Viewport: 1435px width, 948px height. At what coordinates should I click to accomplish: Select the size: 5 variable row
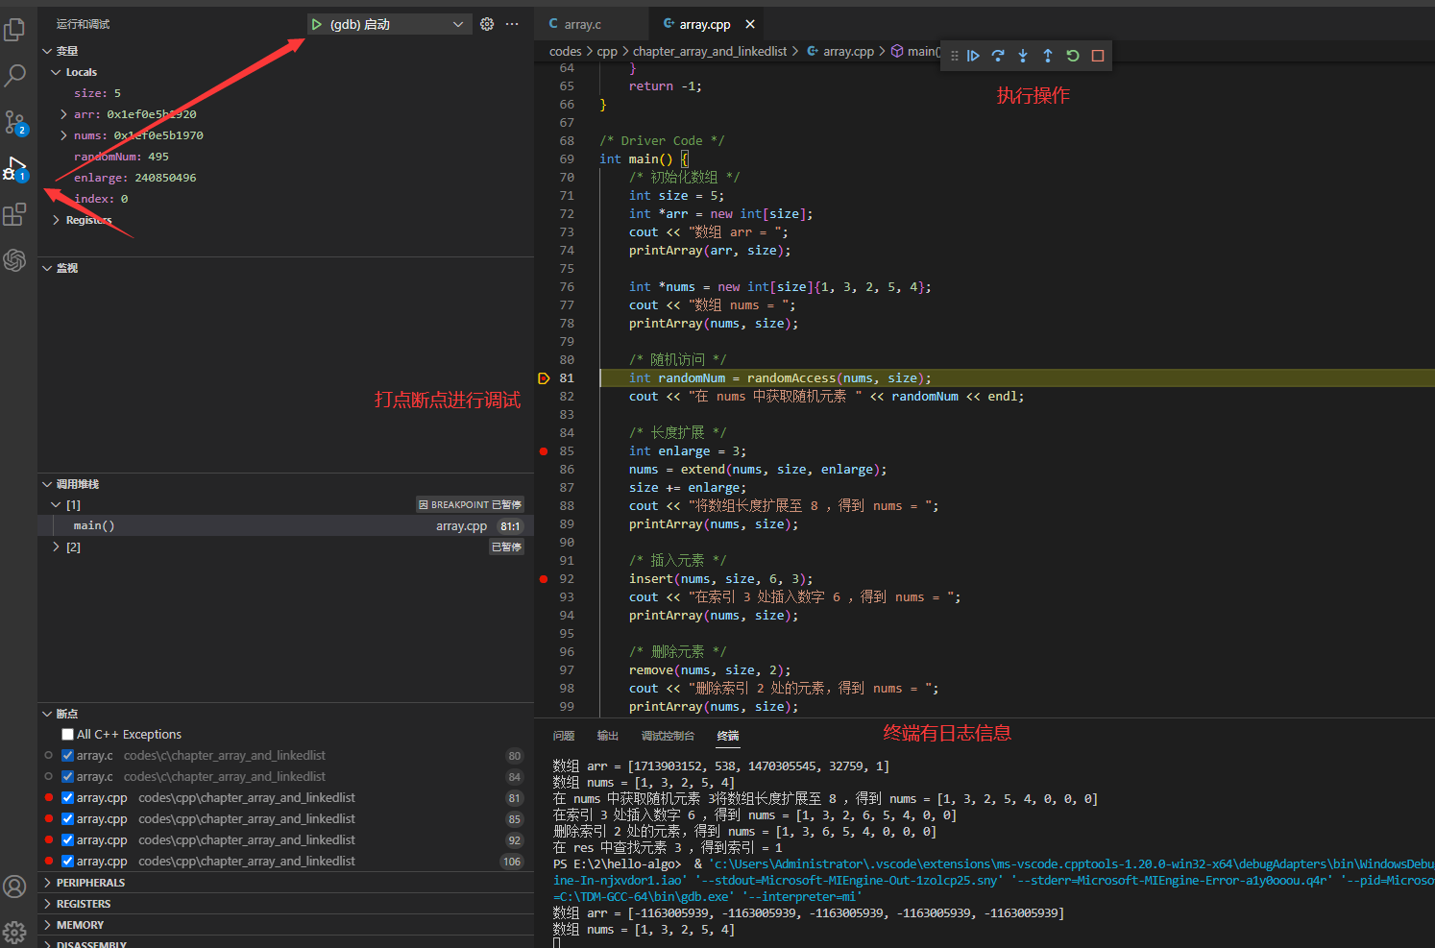pyautogui.click(x=285, y=93)
